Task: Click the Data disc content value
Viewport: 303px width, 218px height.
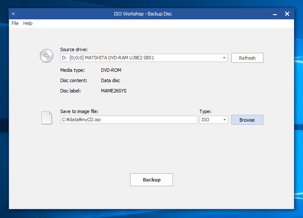Action: point(111,80)
